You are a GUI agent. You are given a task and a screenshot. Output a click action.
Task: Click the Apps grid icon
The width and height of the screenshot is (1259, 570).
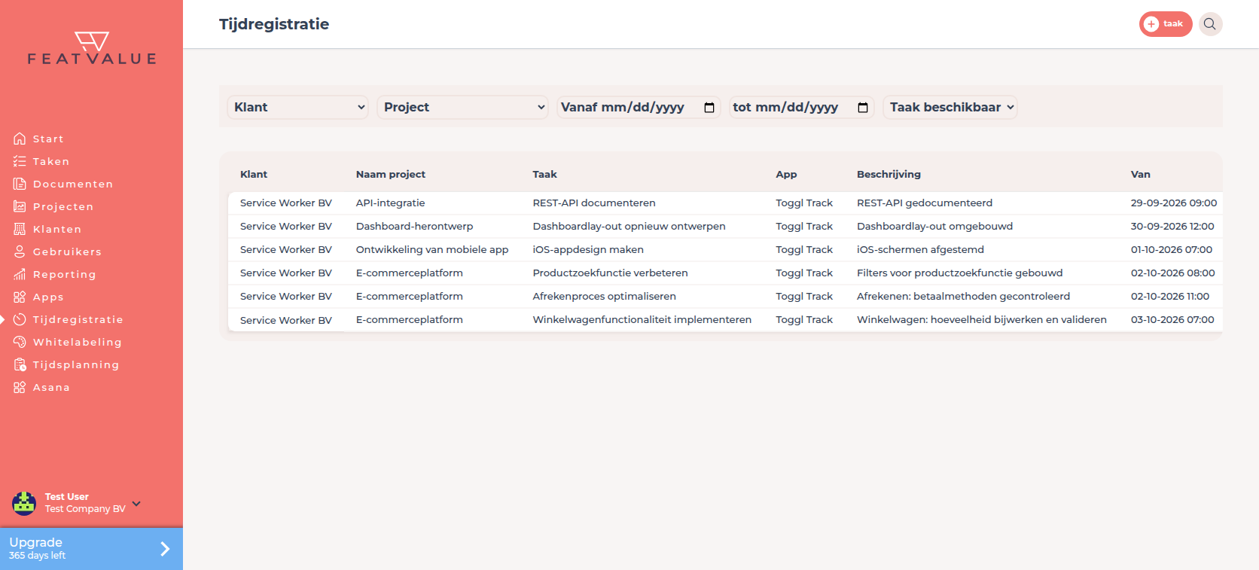(x=20, y=297)
